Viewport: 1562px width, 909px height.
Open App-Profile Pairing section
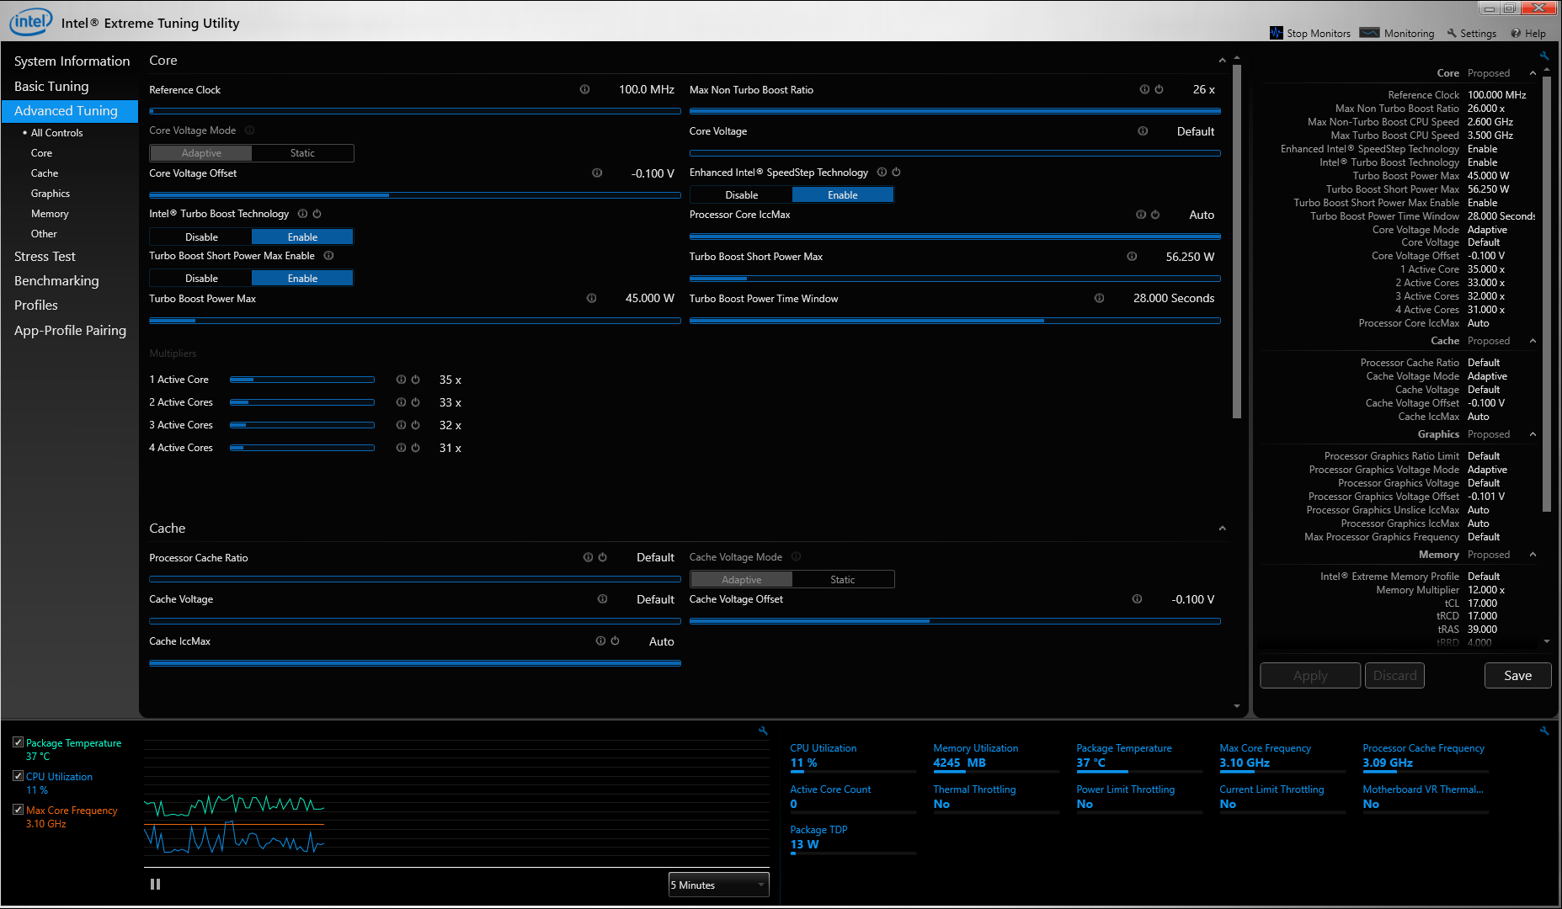(70, 331)
